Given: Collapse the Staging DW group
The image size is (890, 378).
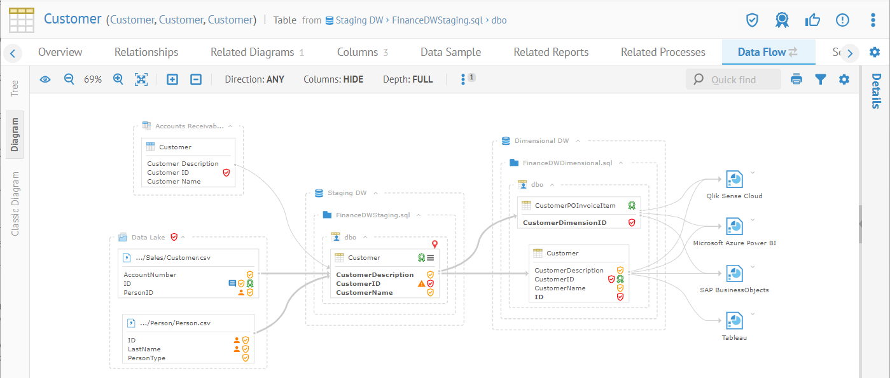Looking at the screenshot, I should (x=375, y=193).
